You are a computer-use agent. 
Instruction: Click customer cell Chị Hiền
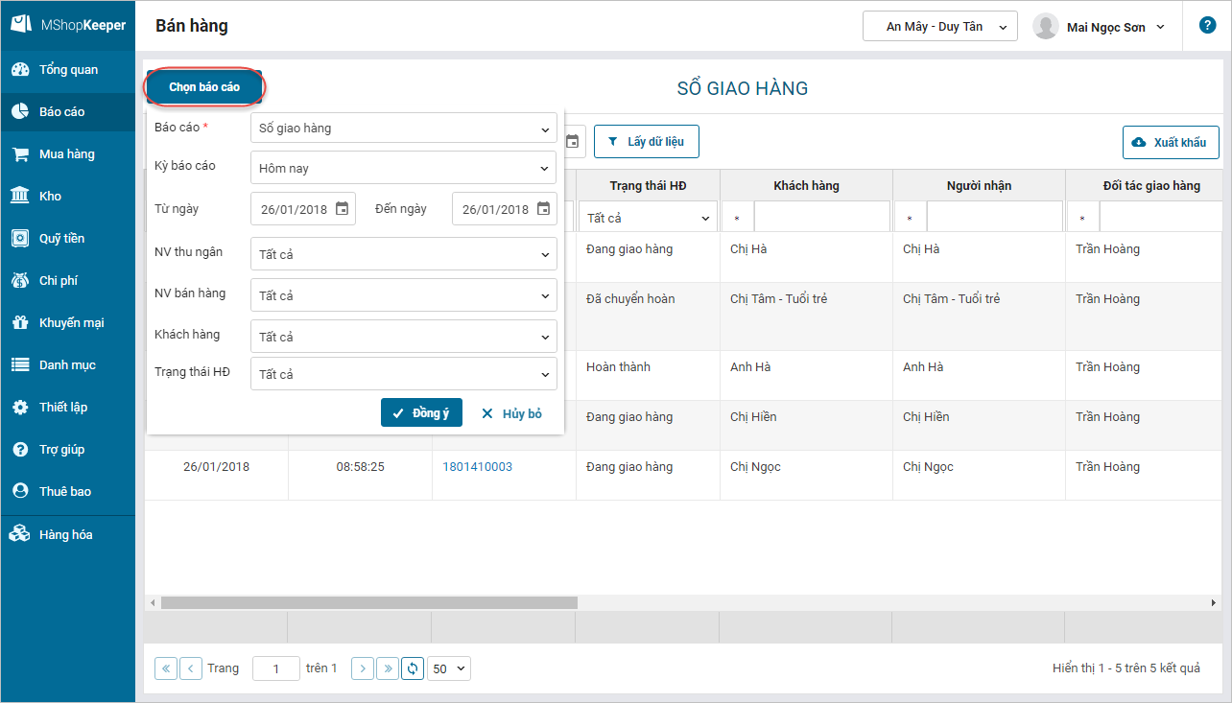click(x=806, y=426)
